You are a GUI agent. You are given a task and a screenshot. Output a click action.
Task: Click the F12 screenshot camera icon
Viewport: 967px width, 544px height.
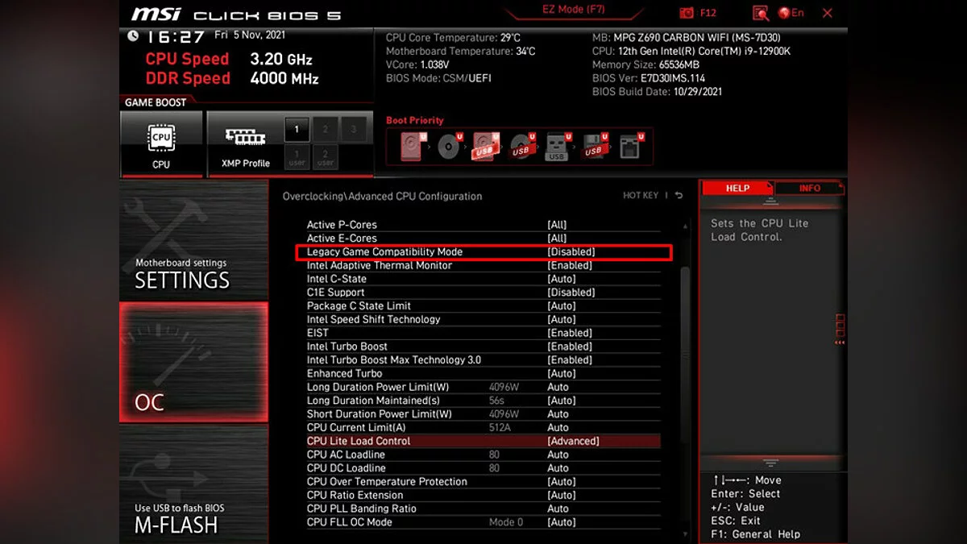687,13
